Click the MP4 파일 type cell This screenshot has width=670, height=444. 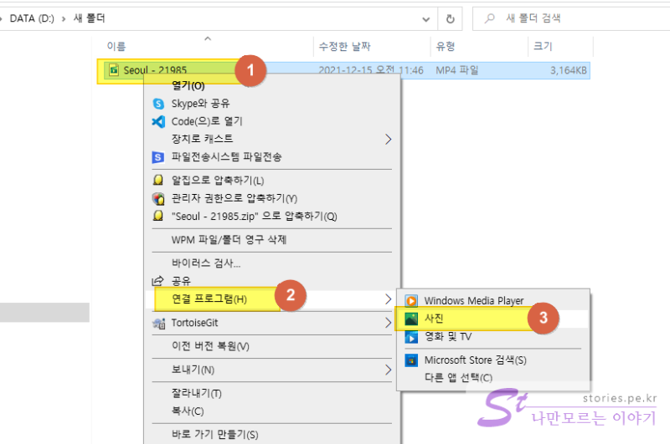point(457,70)
